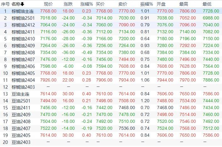Click the 最高 column header
Image resolution: width=222 pixels, height=147 pixels.
184,4
